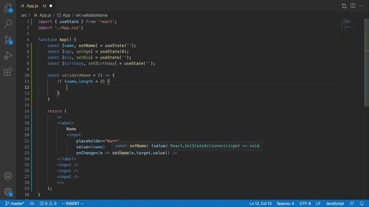Click setAge on line 6

coord(83,52)
